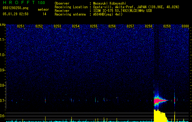Click the 1.1 kHz axis label
The height and width of the screenshot is (122, 192).
tap(2, 40)
